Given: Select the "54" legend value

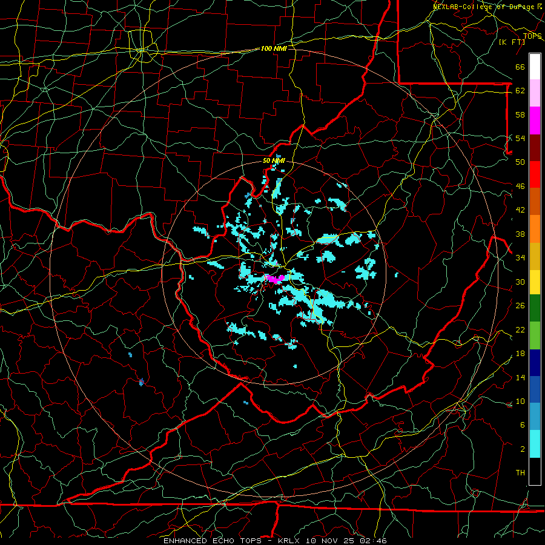Looking at the screenshot, I should [520, 138].
